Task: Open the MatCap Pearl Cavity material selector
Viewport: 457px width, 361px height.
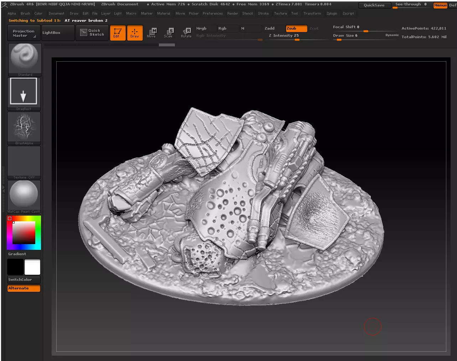Action: tap(24, 197)
